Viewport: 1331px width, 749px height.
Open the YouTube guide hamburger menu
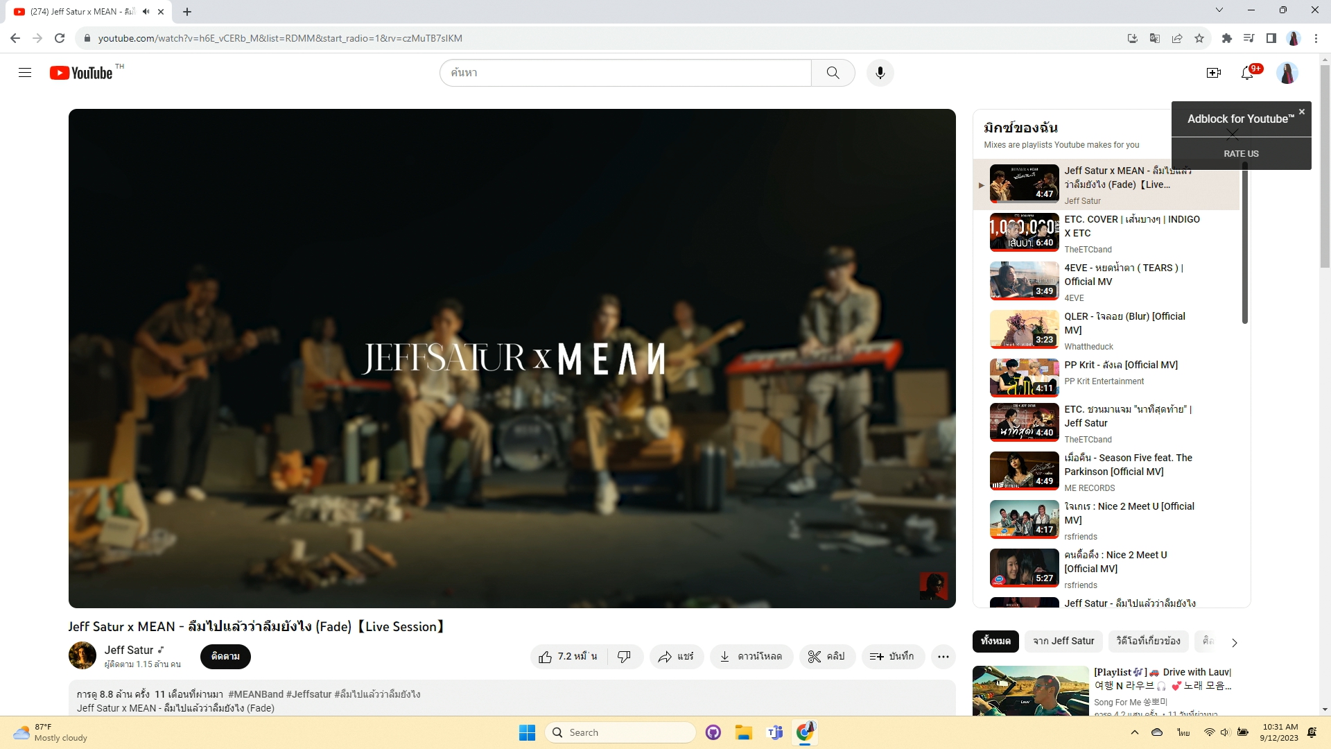tap(25, 73)
